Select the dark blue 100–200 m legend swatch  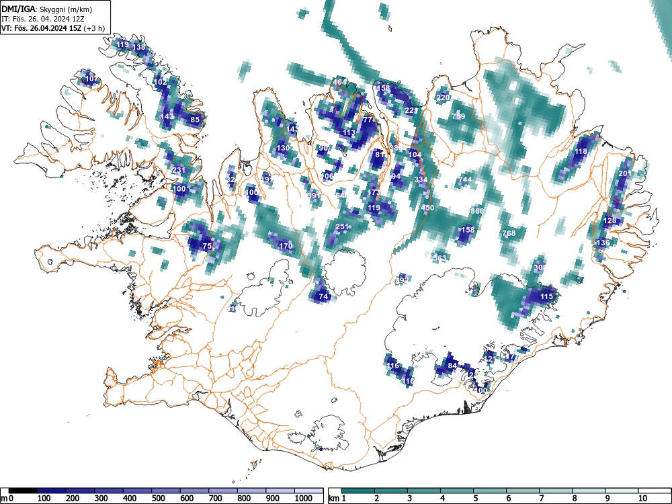(52, 491)
